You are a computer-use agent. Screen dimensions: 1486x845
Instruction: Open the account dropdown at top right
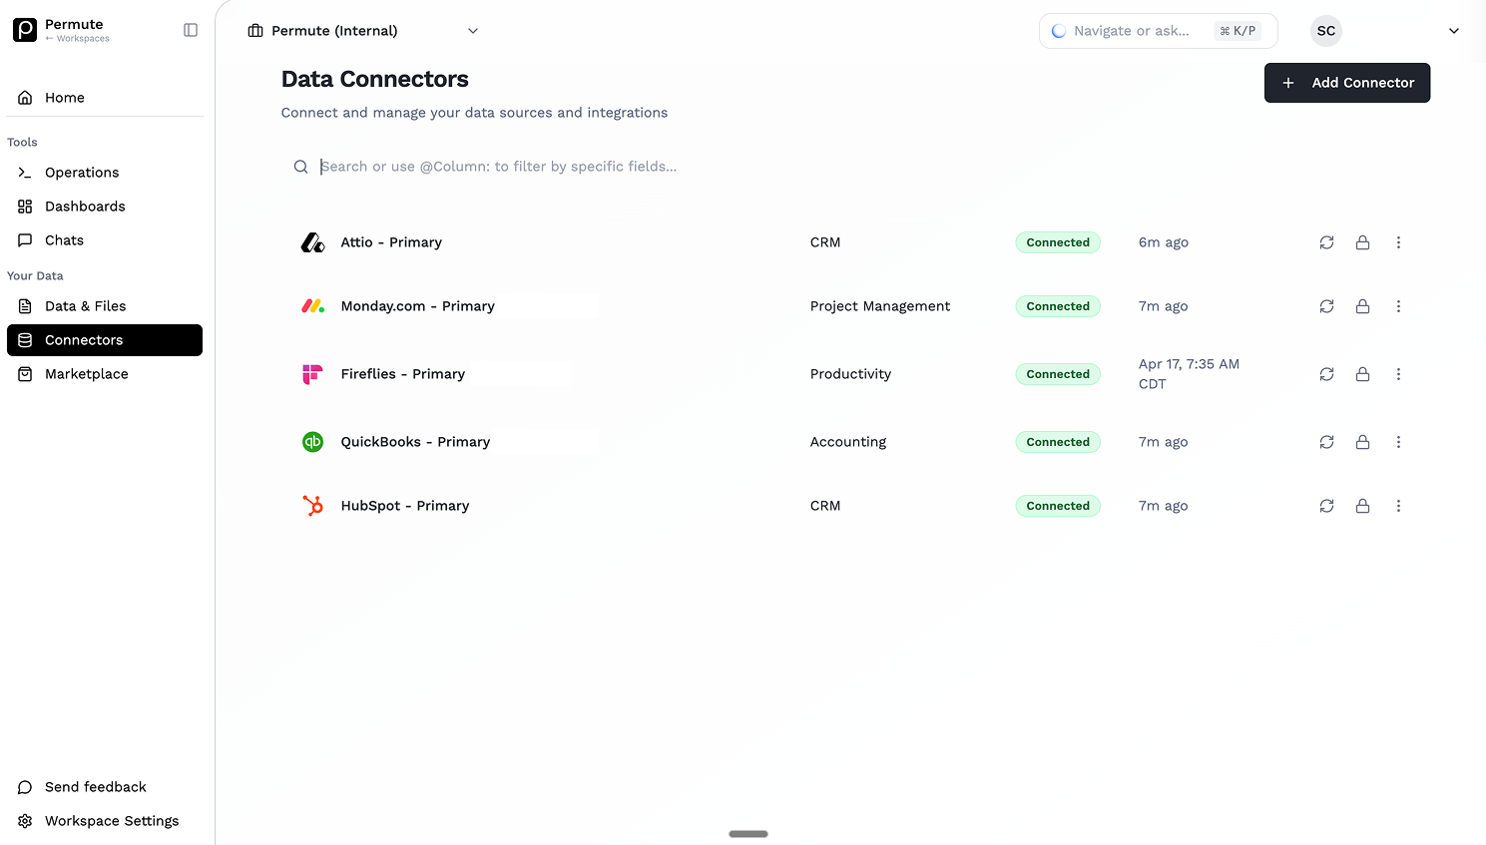click(x=1453, y=31)
